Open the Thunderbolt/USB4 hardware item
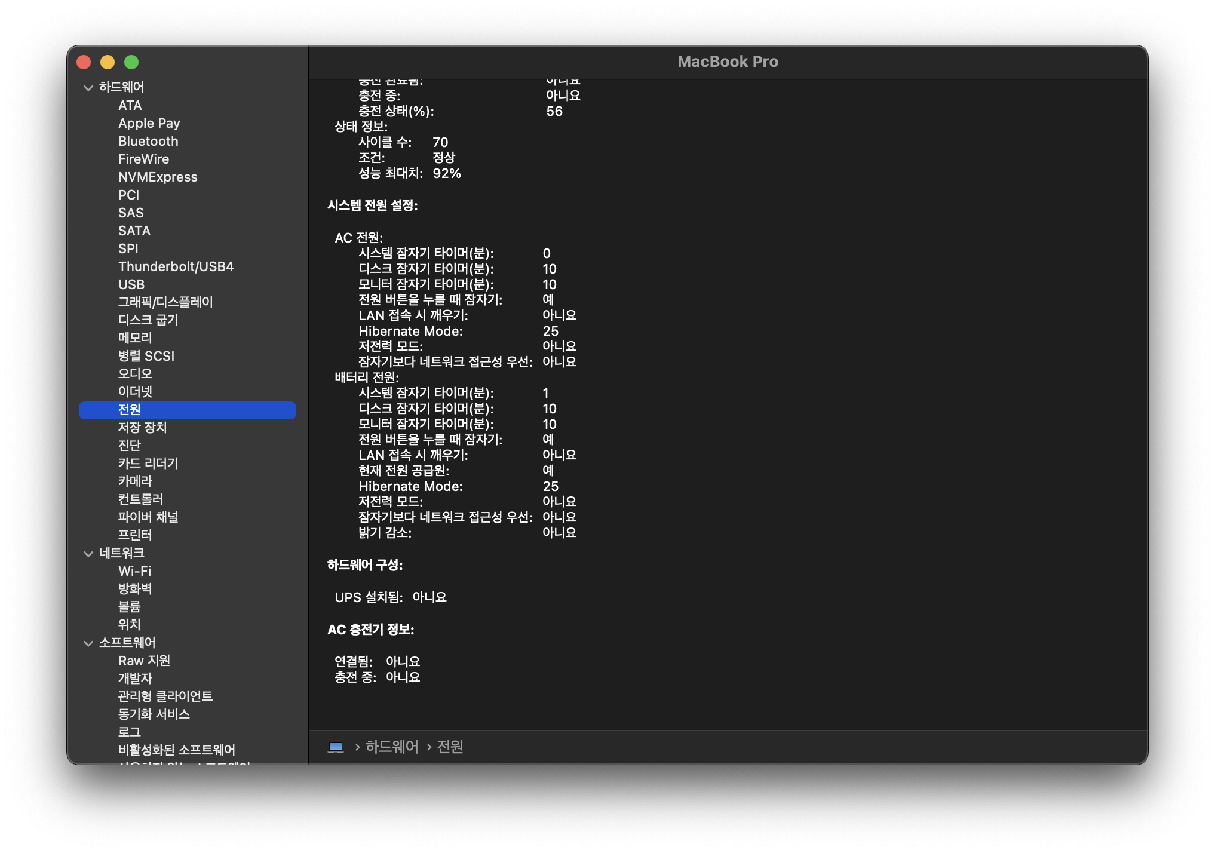The image size is (1215, 853). [x=176, y=266]
